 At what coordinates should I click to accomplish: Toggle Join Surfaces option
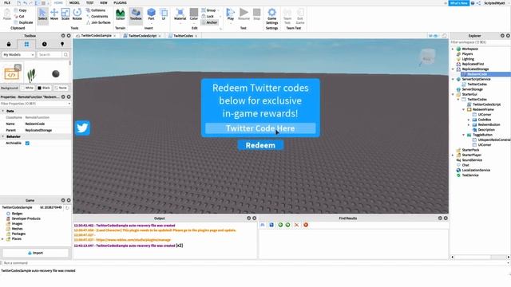[x=98, y=22]
